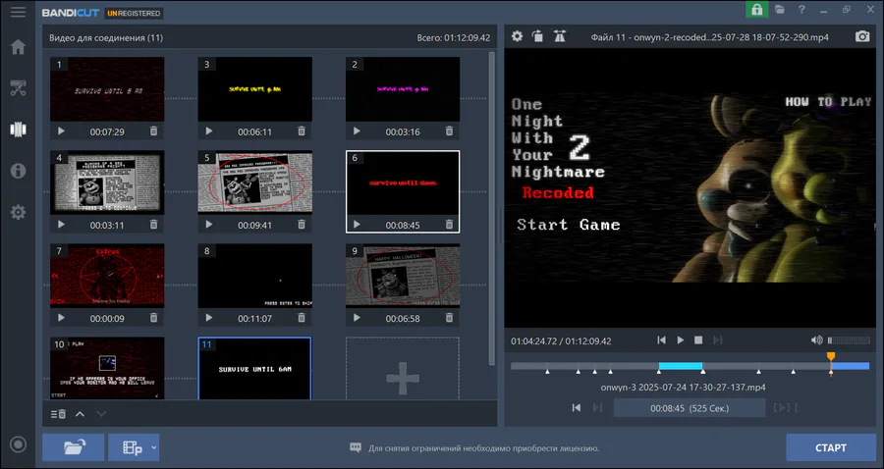Stop the preview playback
The height and width of the screenshot is (469, 884).
698,340
